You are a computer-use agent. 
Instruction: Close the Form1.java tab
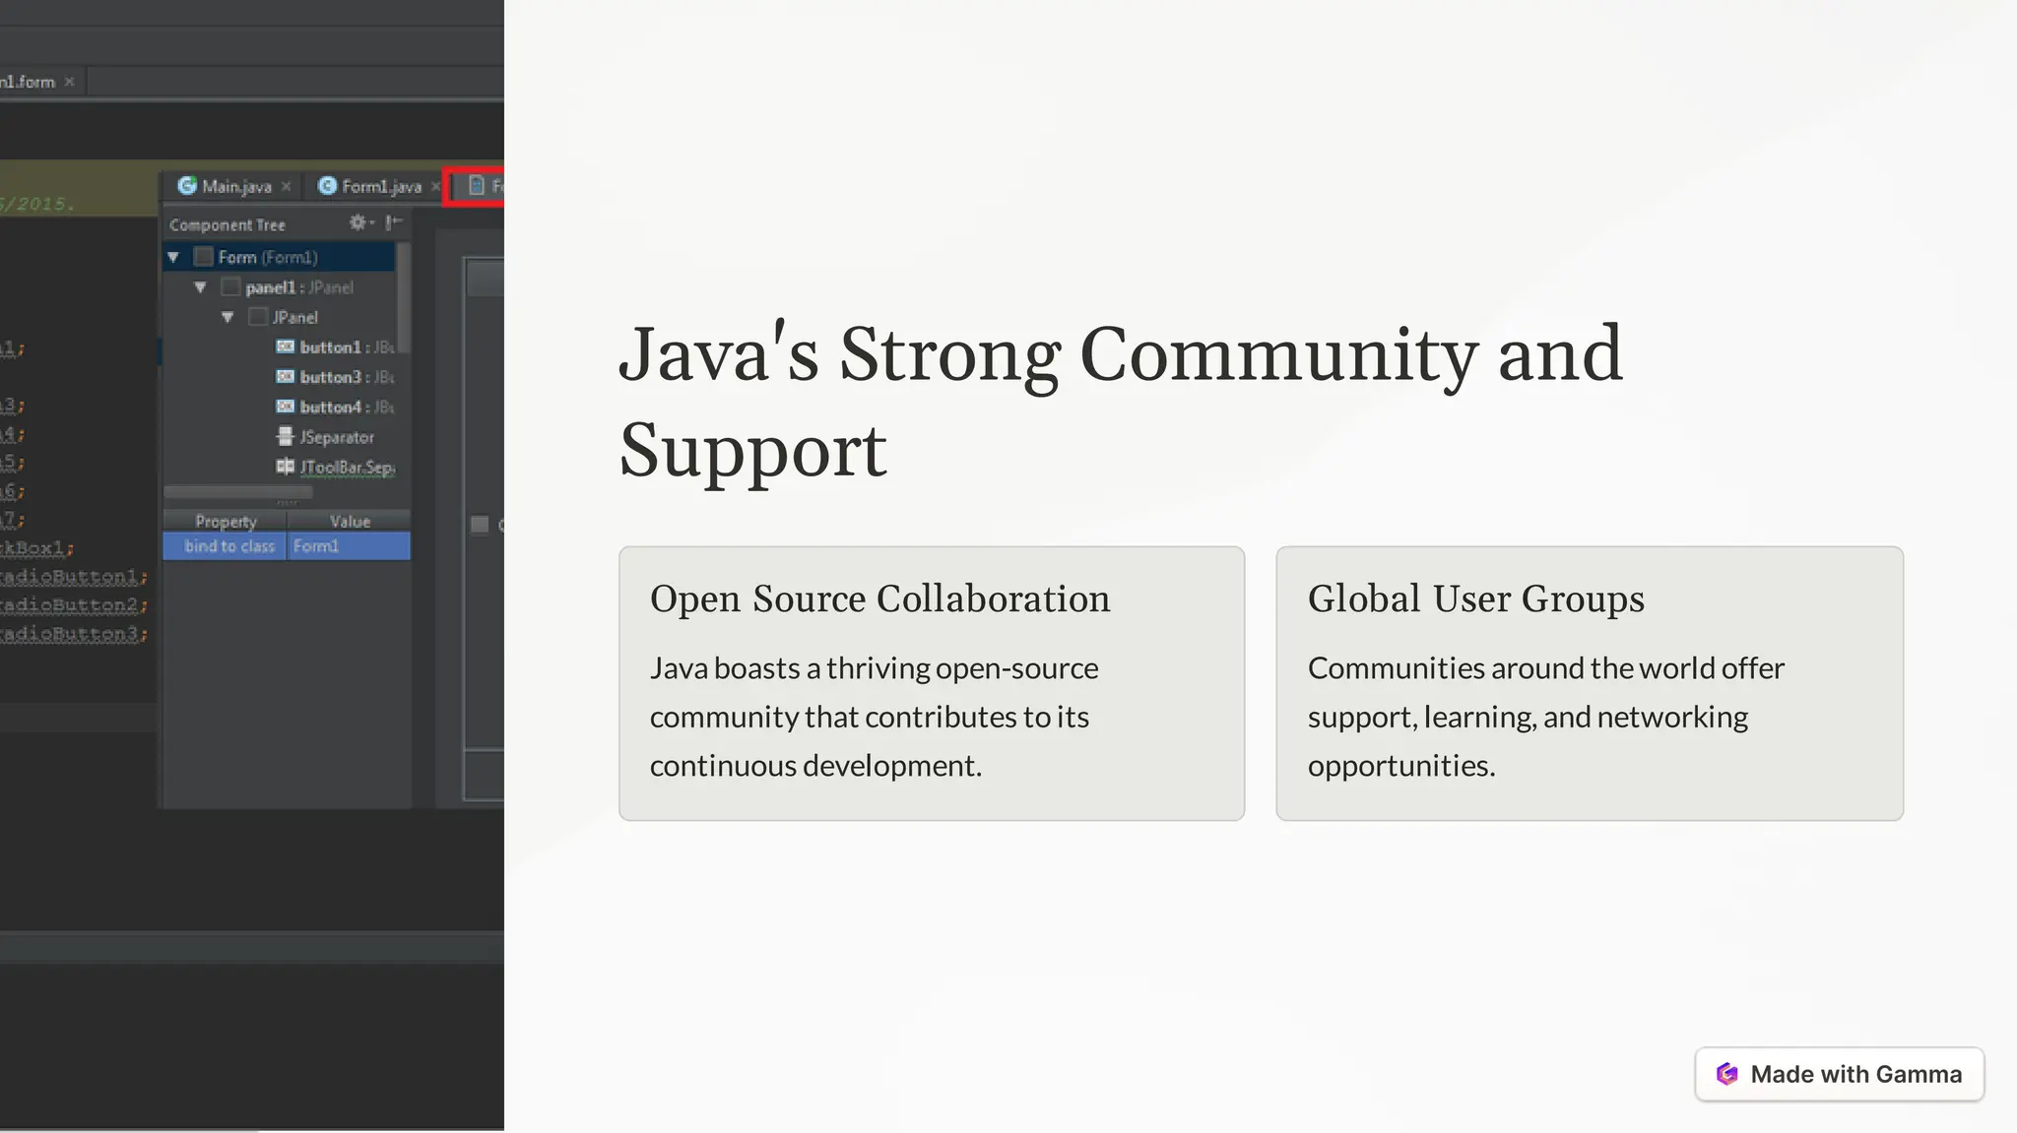point(435,186)
